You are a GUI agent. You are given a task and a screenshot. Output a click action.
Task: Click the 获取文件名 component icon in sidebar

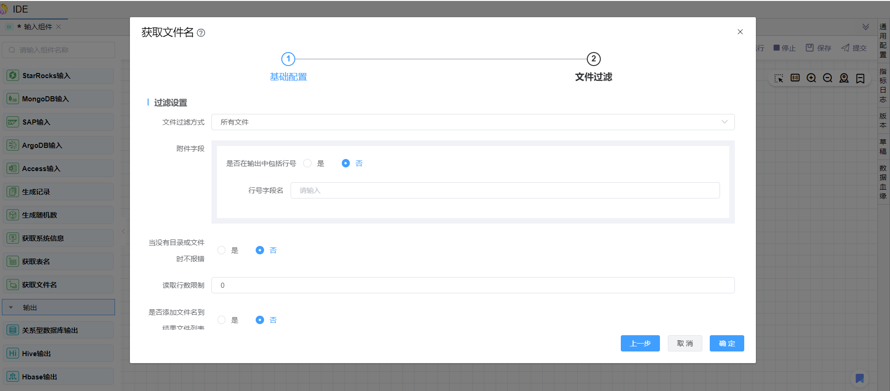13,285
